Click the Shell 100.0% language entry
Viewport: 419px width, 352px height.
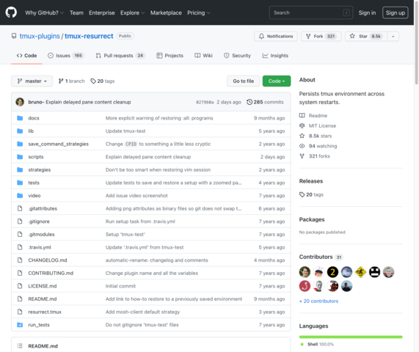point(317,344)
